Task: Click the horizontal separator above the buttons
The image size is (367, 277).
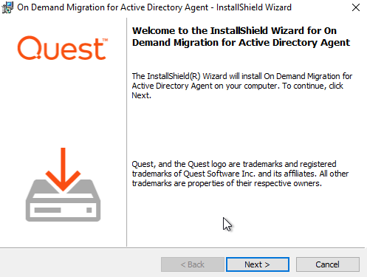Action: point(182,247)
